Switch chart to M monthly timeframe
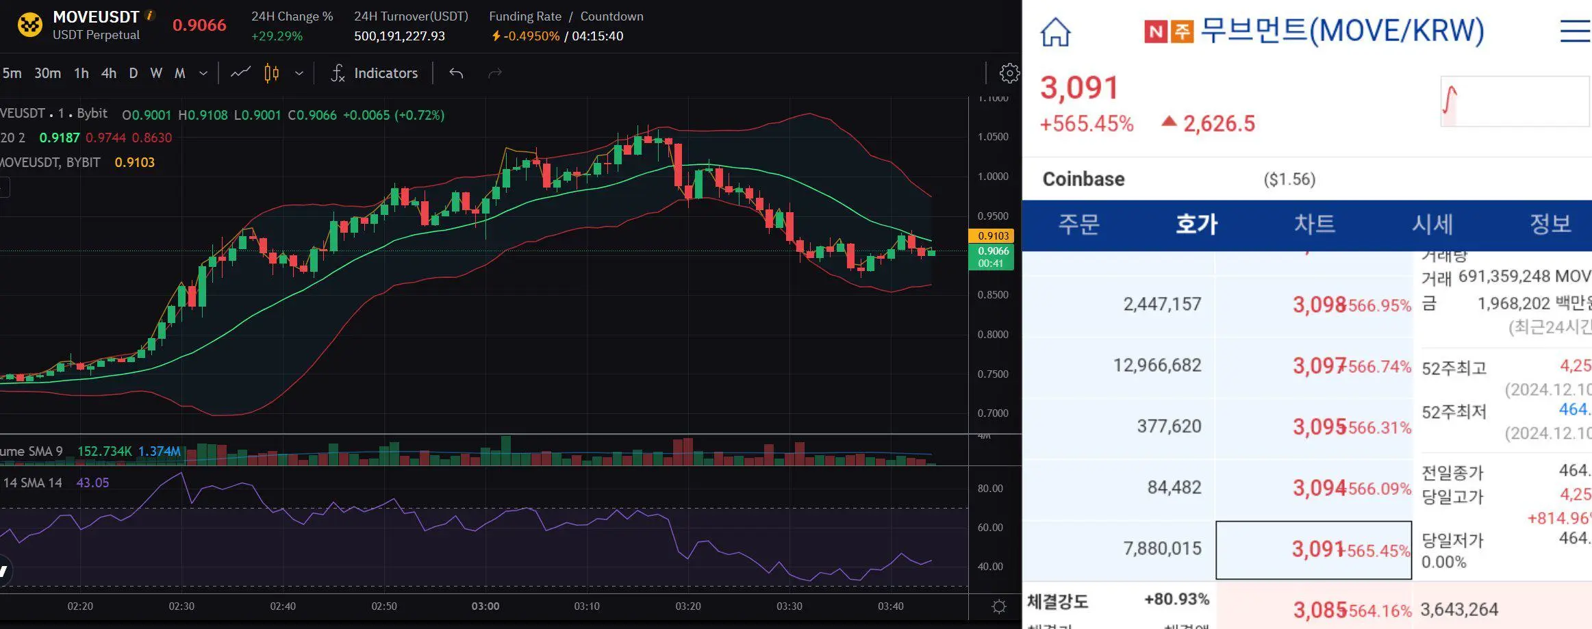This screenshot has width=1592, height=629. click(x=180, y=73)
